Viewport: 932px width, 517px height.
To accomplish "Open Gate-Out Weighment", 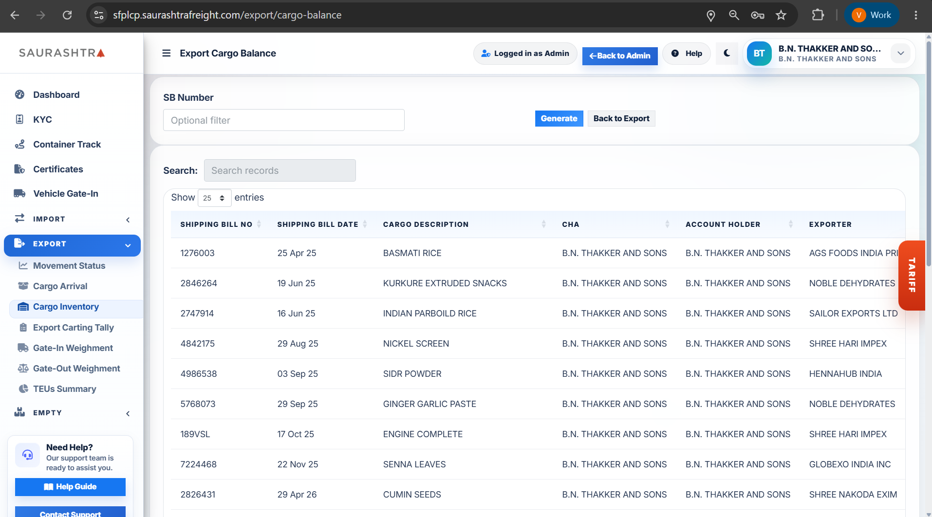I will click(x=76, y=368).
